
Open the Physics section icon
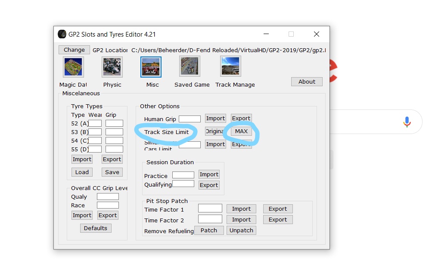coord(112,67)
